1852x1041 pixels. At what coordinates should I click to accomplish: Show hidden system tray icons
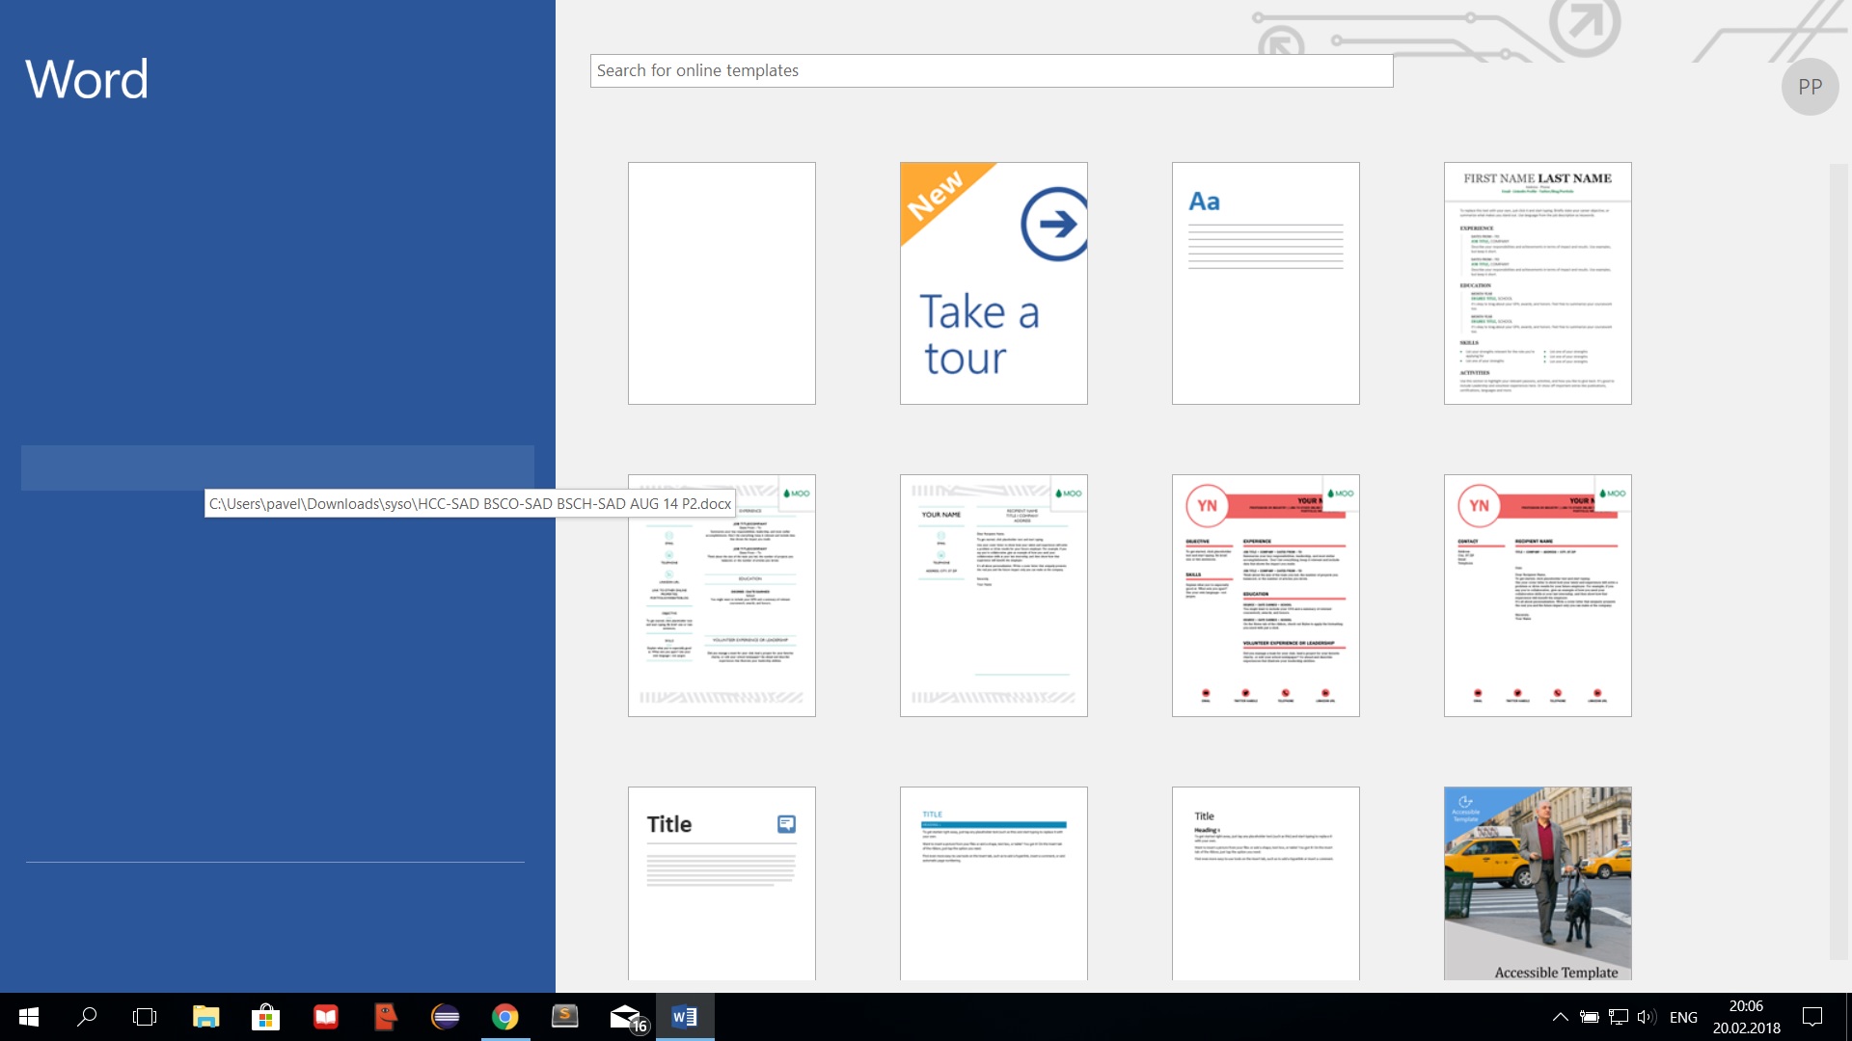point(1560,1017)
